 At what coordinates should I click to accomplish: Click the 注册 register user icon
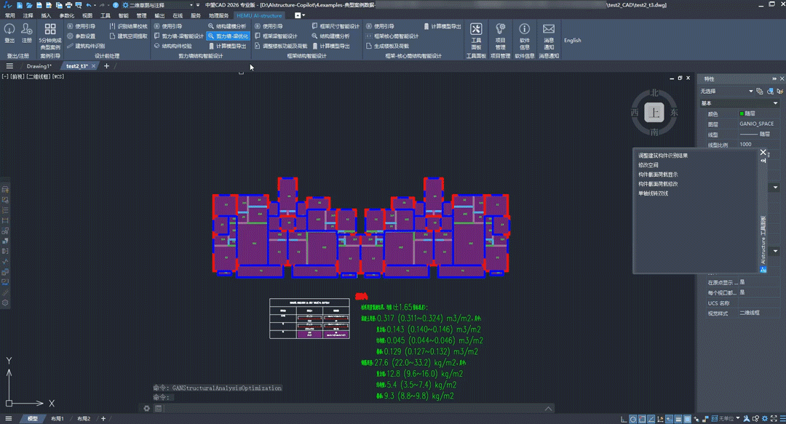click(x=27, y=29)
